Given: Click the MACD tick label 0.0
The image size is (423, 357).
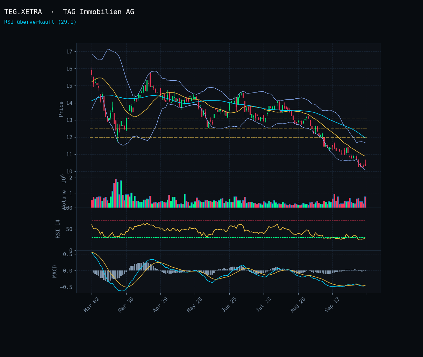Looking at the screenshot, I should click(67, 271).
